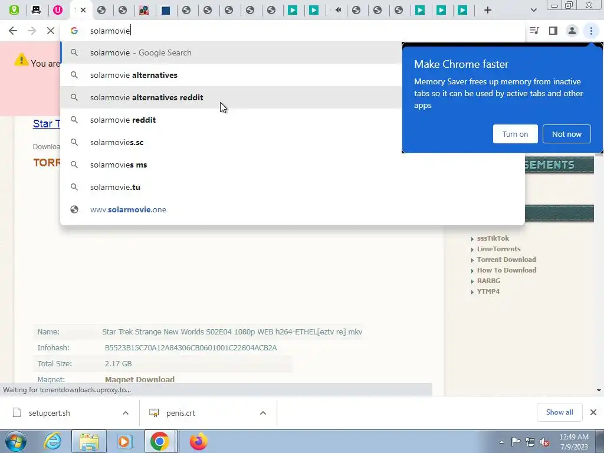Image resolution: width=604 pixels, height=453 pixels.
Task: Open the media controls icon
Action: 534,31
